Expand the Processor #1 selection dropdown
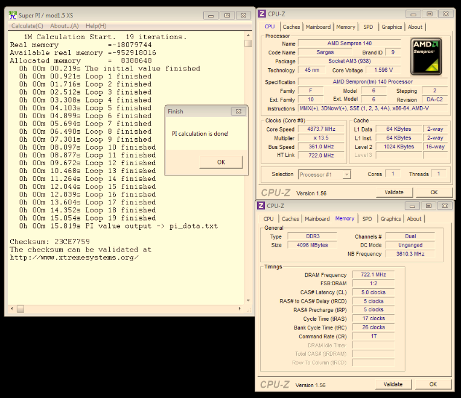461x398 pixels. click(346, 174)
